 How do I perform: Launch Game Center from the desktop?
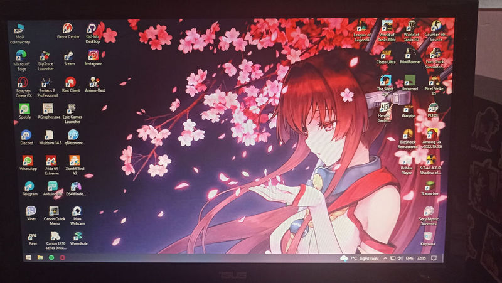(68, 31)
